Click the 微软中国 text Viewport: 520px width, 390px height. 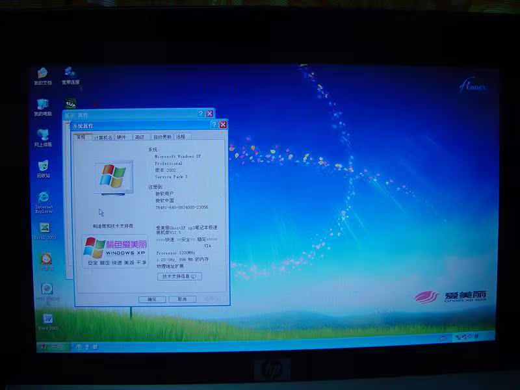click(x=165, y=201)
